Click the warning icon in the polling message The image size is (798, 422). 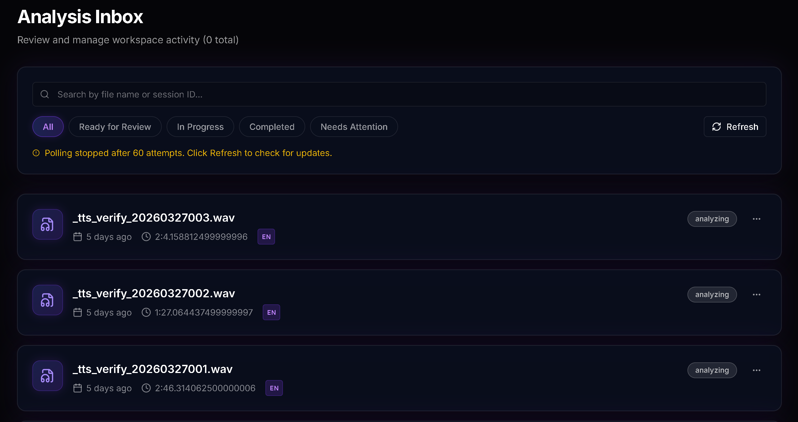pos(36,153)
